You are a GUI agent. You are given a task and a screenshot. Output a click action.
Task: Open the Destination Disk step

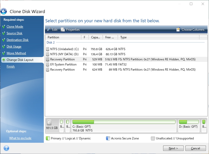(17, 40)
